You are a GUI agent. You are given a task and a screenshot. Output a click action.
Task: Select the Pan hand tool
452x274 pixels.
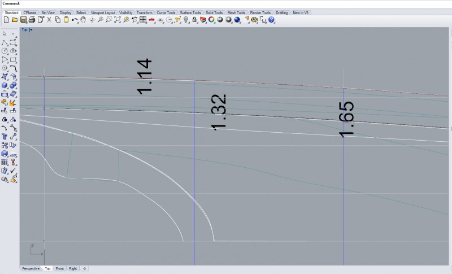tap(83, 20)
